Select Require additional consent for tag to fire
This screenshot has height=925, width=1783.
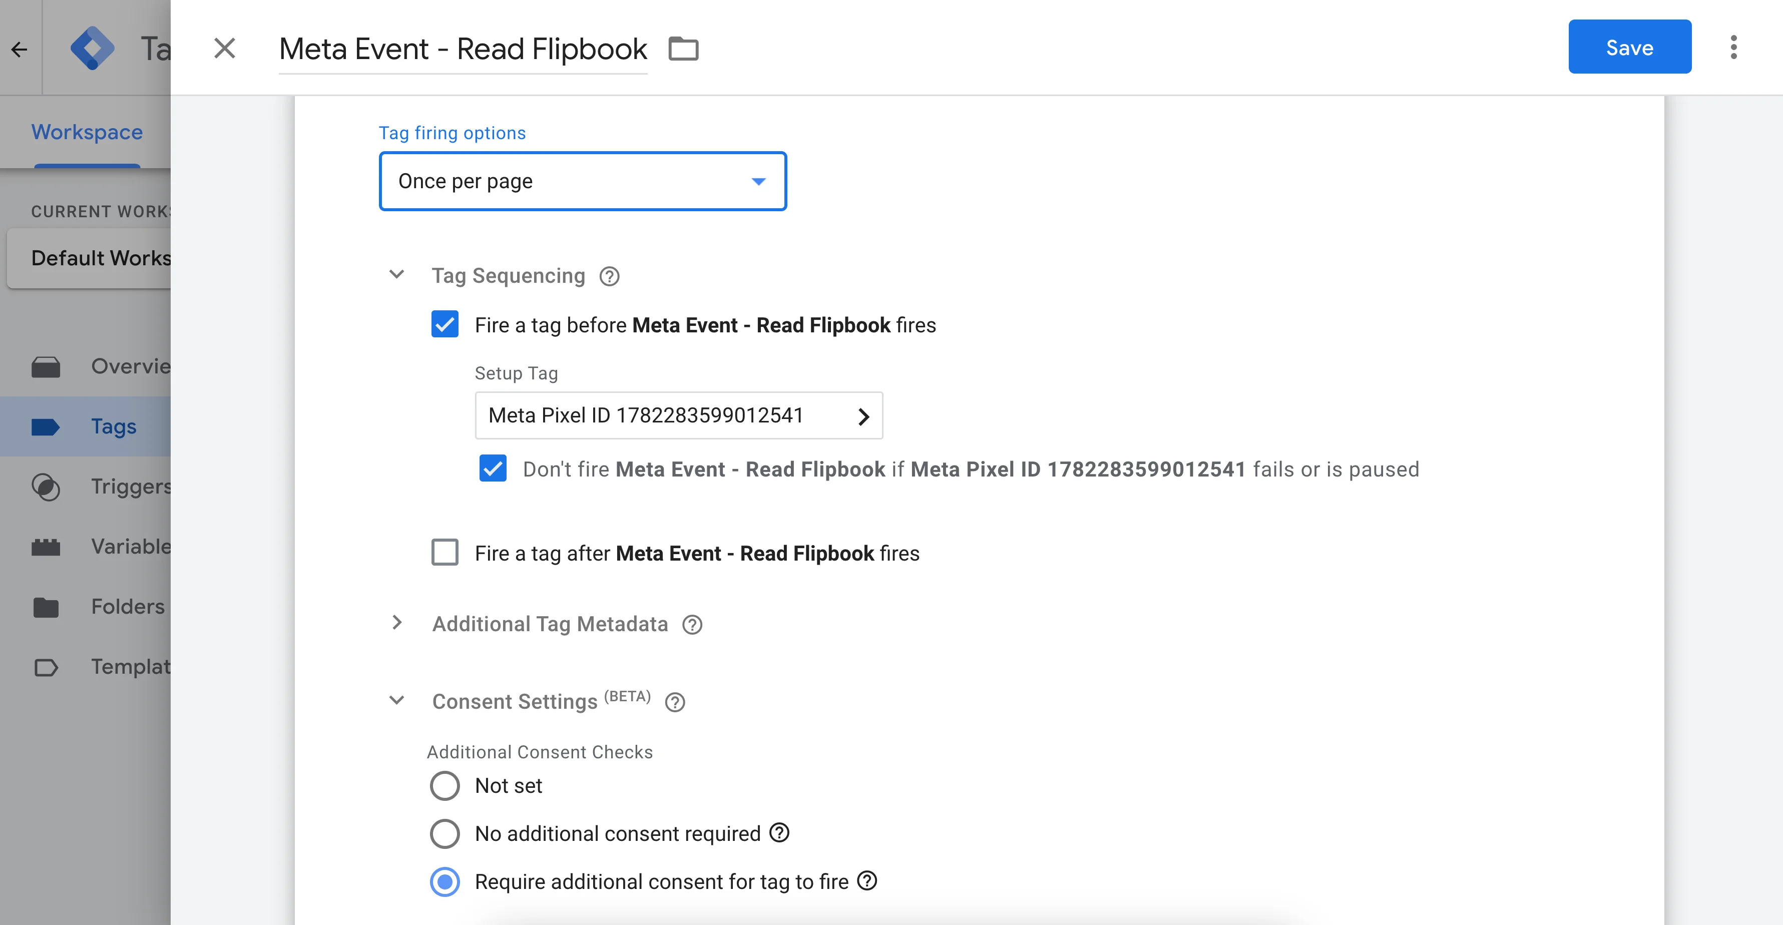tap(444, 882)
